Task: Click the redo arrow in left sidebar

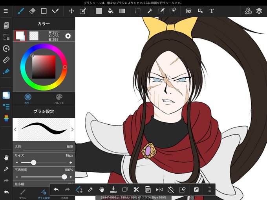Action: click(6, 181)
